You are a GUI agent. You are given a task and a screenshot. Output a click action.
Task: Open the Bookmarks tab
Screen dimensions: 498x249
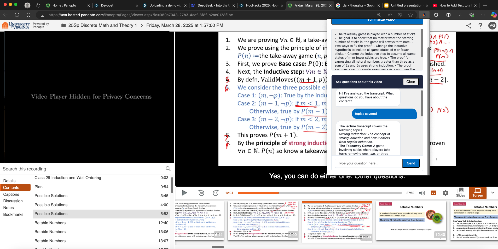pos(13,215)
